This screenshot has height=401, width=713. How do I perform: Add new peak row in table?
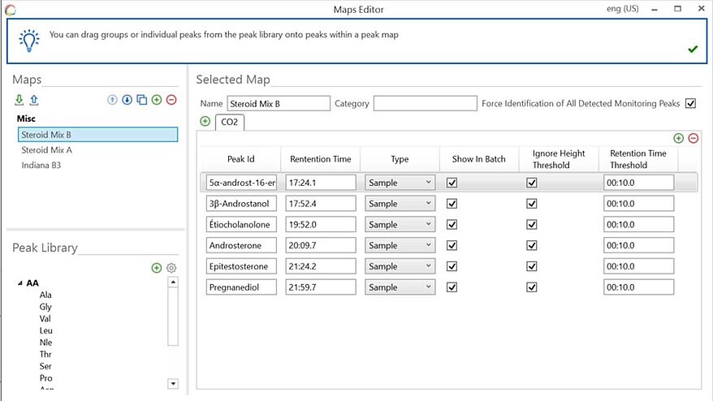click(679, 139)
